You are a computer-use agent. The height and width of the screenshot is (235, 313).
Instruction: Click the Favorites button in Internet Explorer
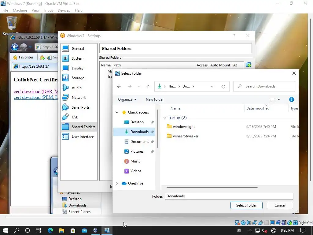[x=23, y=57]
